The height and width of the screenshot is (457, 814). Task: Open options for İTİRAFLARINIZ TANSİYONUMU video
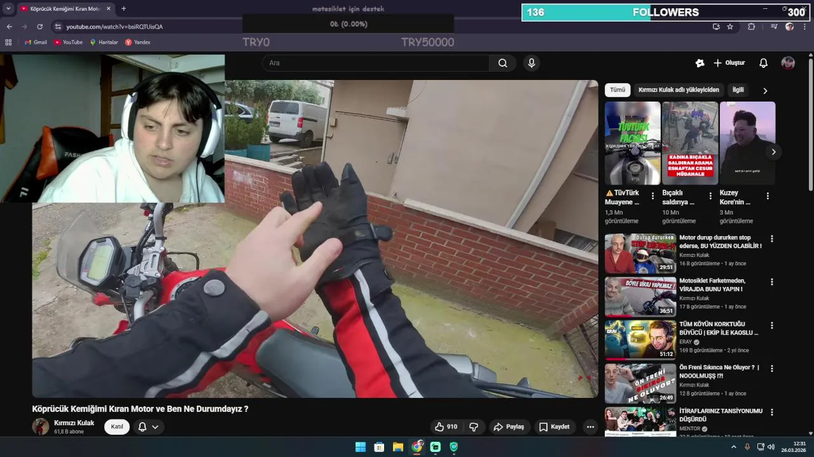pos(772,412)
